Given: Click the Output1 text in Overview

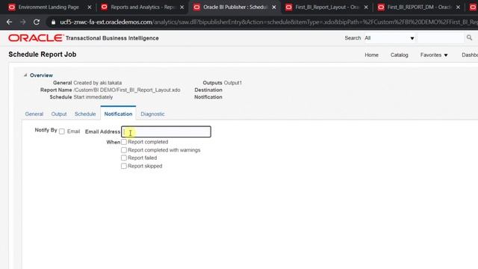Looking at the screenshot, I should pos(232,83).
